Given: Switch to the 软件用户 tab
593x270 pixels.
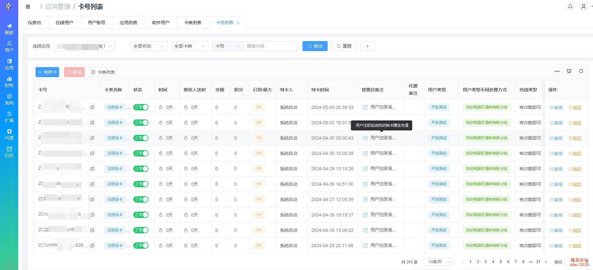Looking at the screenshot, I should click(x=161, y=23).
